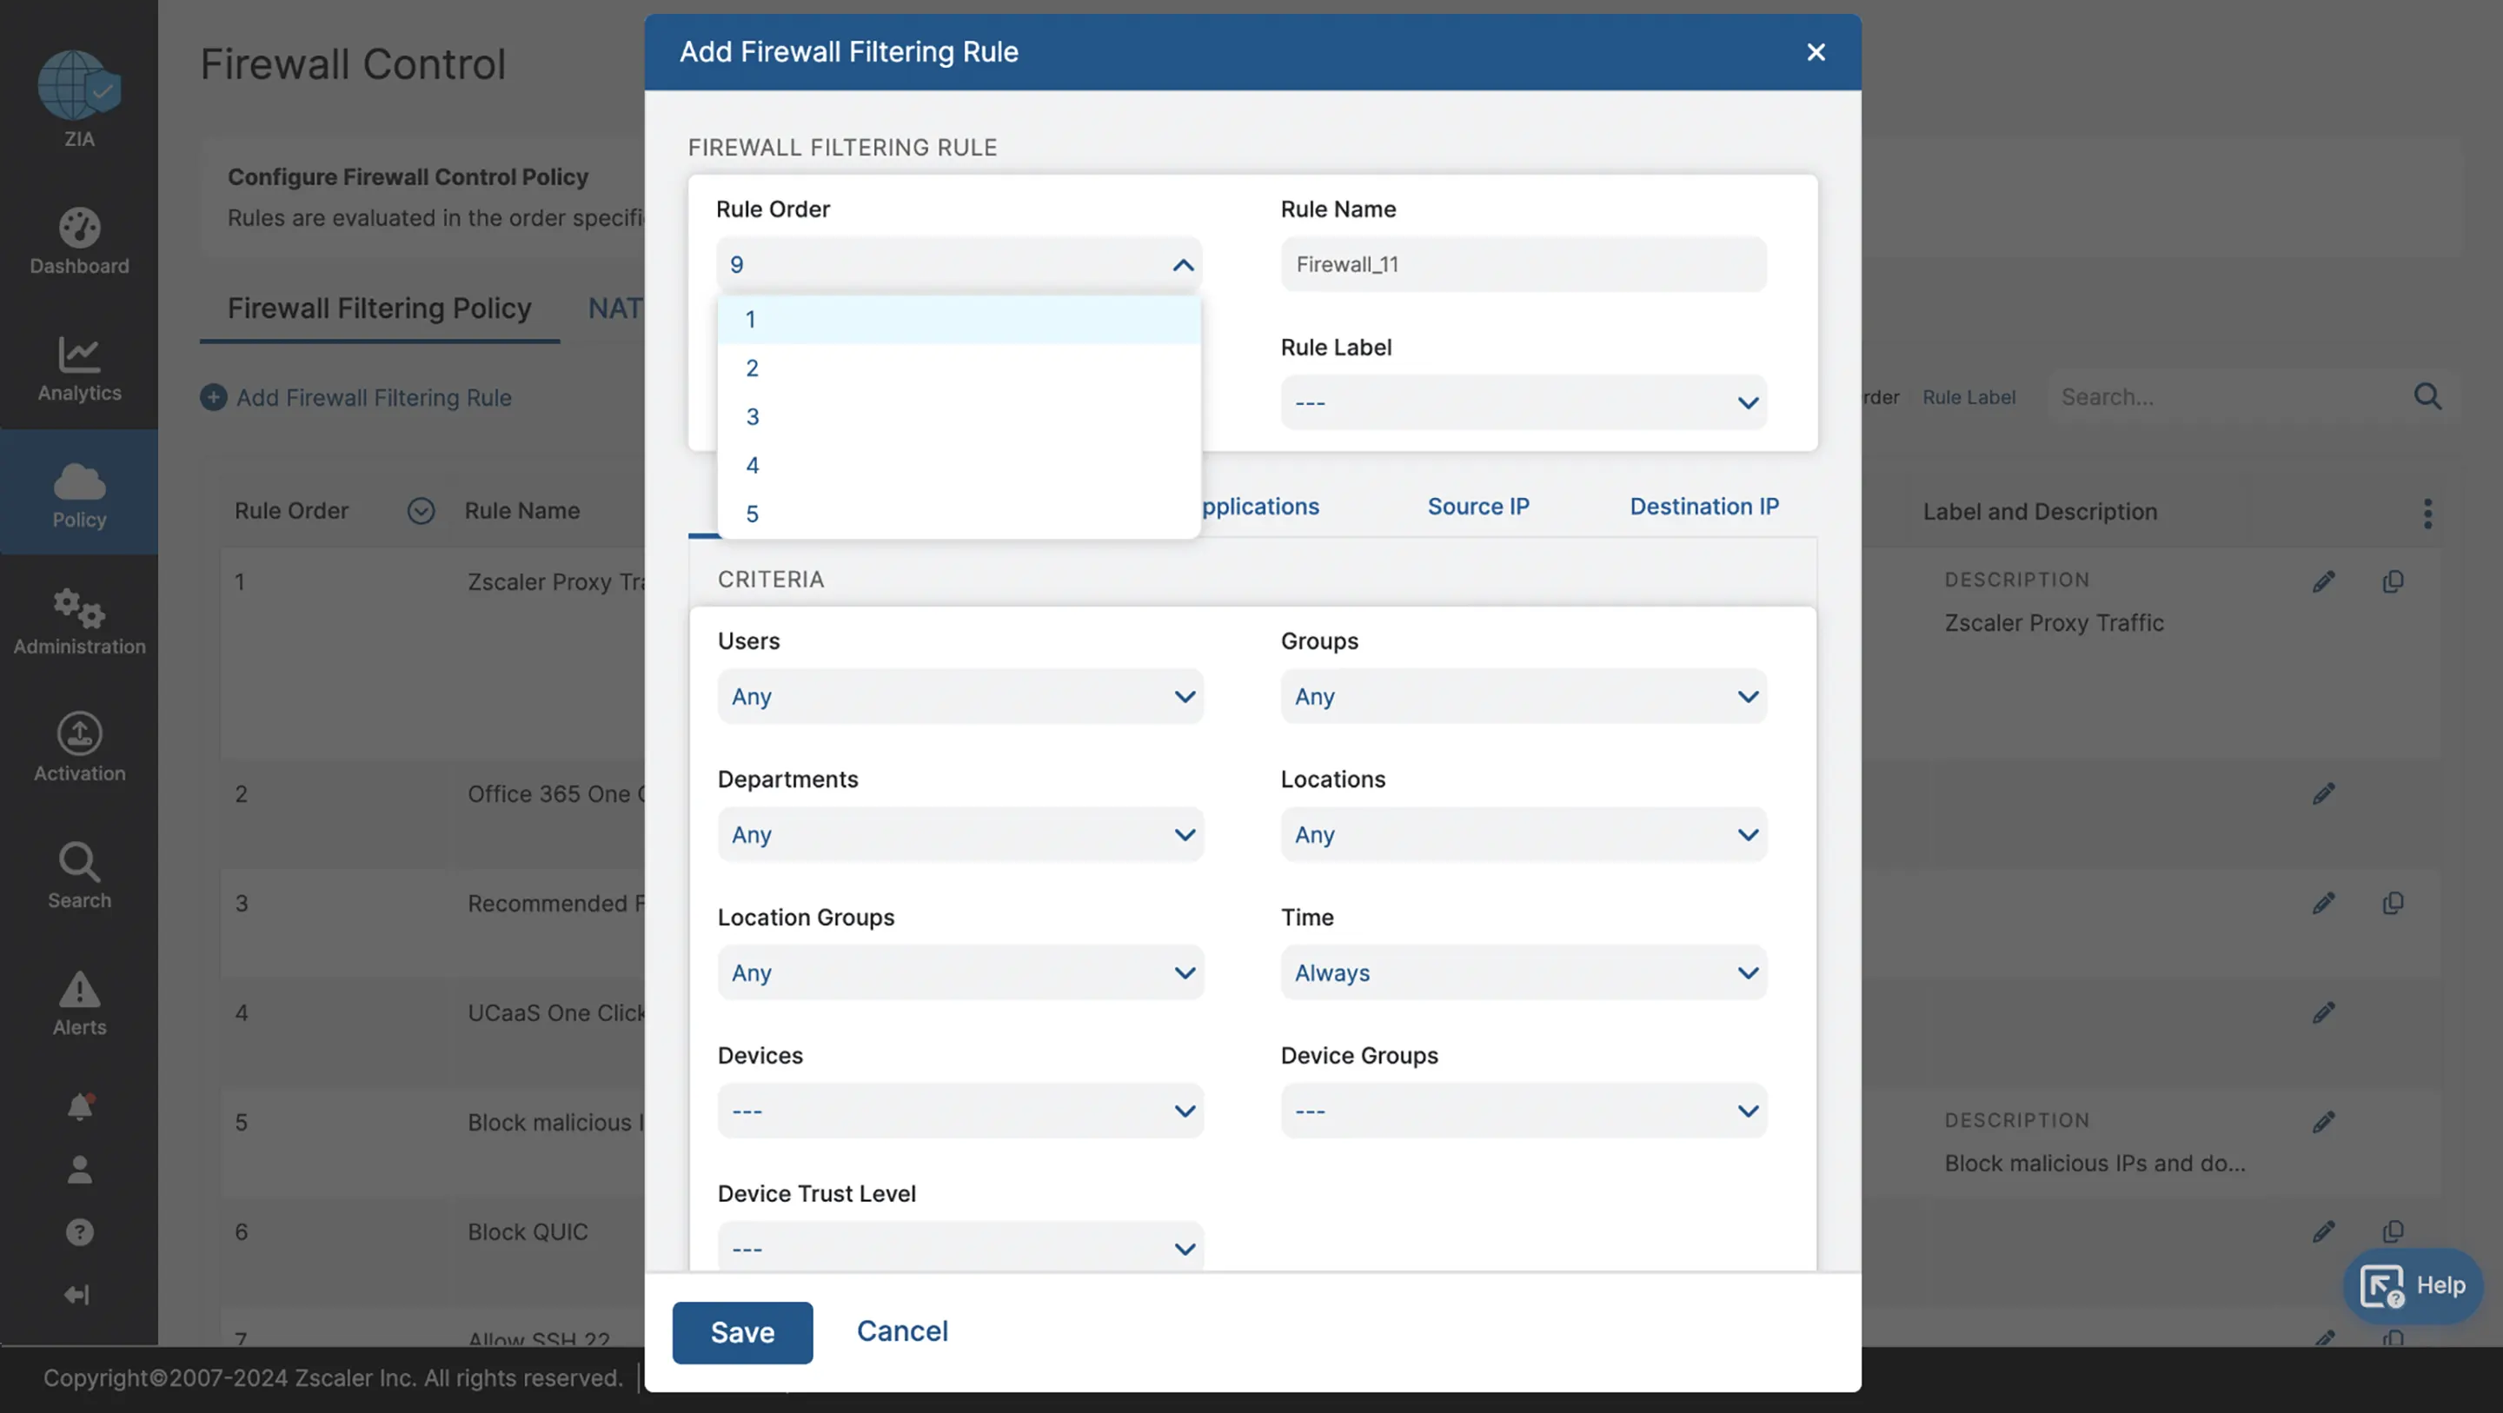Cancel the rule dialog

[x=902, y=1330]
